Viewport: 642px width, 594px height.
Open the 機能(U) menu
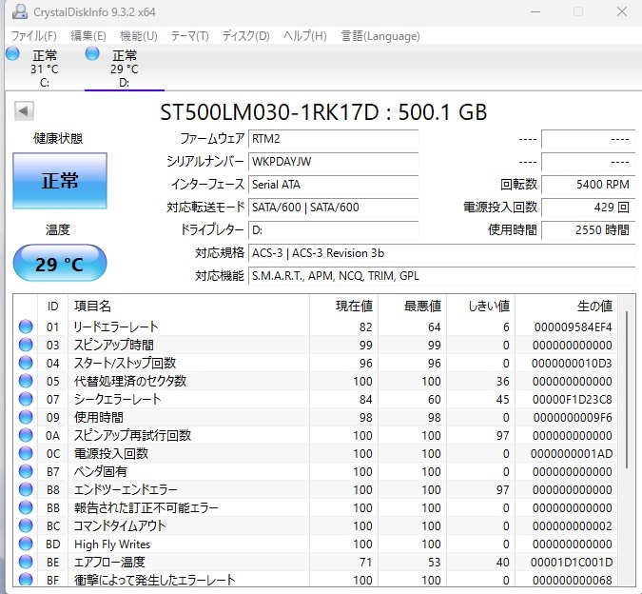pyautogui.click(x=139, y=36)
